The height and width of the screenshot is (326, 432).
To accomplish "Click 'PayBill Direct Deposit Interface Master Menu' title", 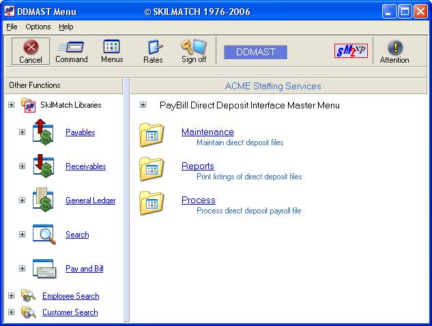I will 250,105.
